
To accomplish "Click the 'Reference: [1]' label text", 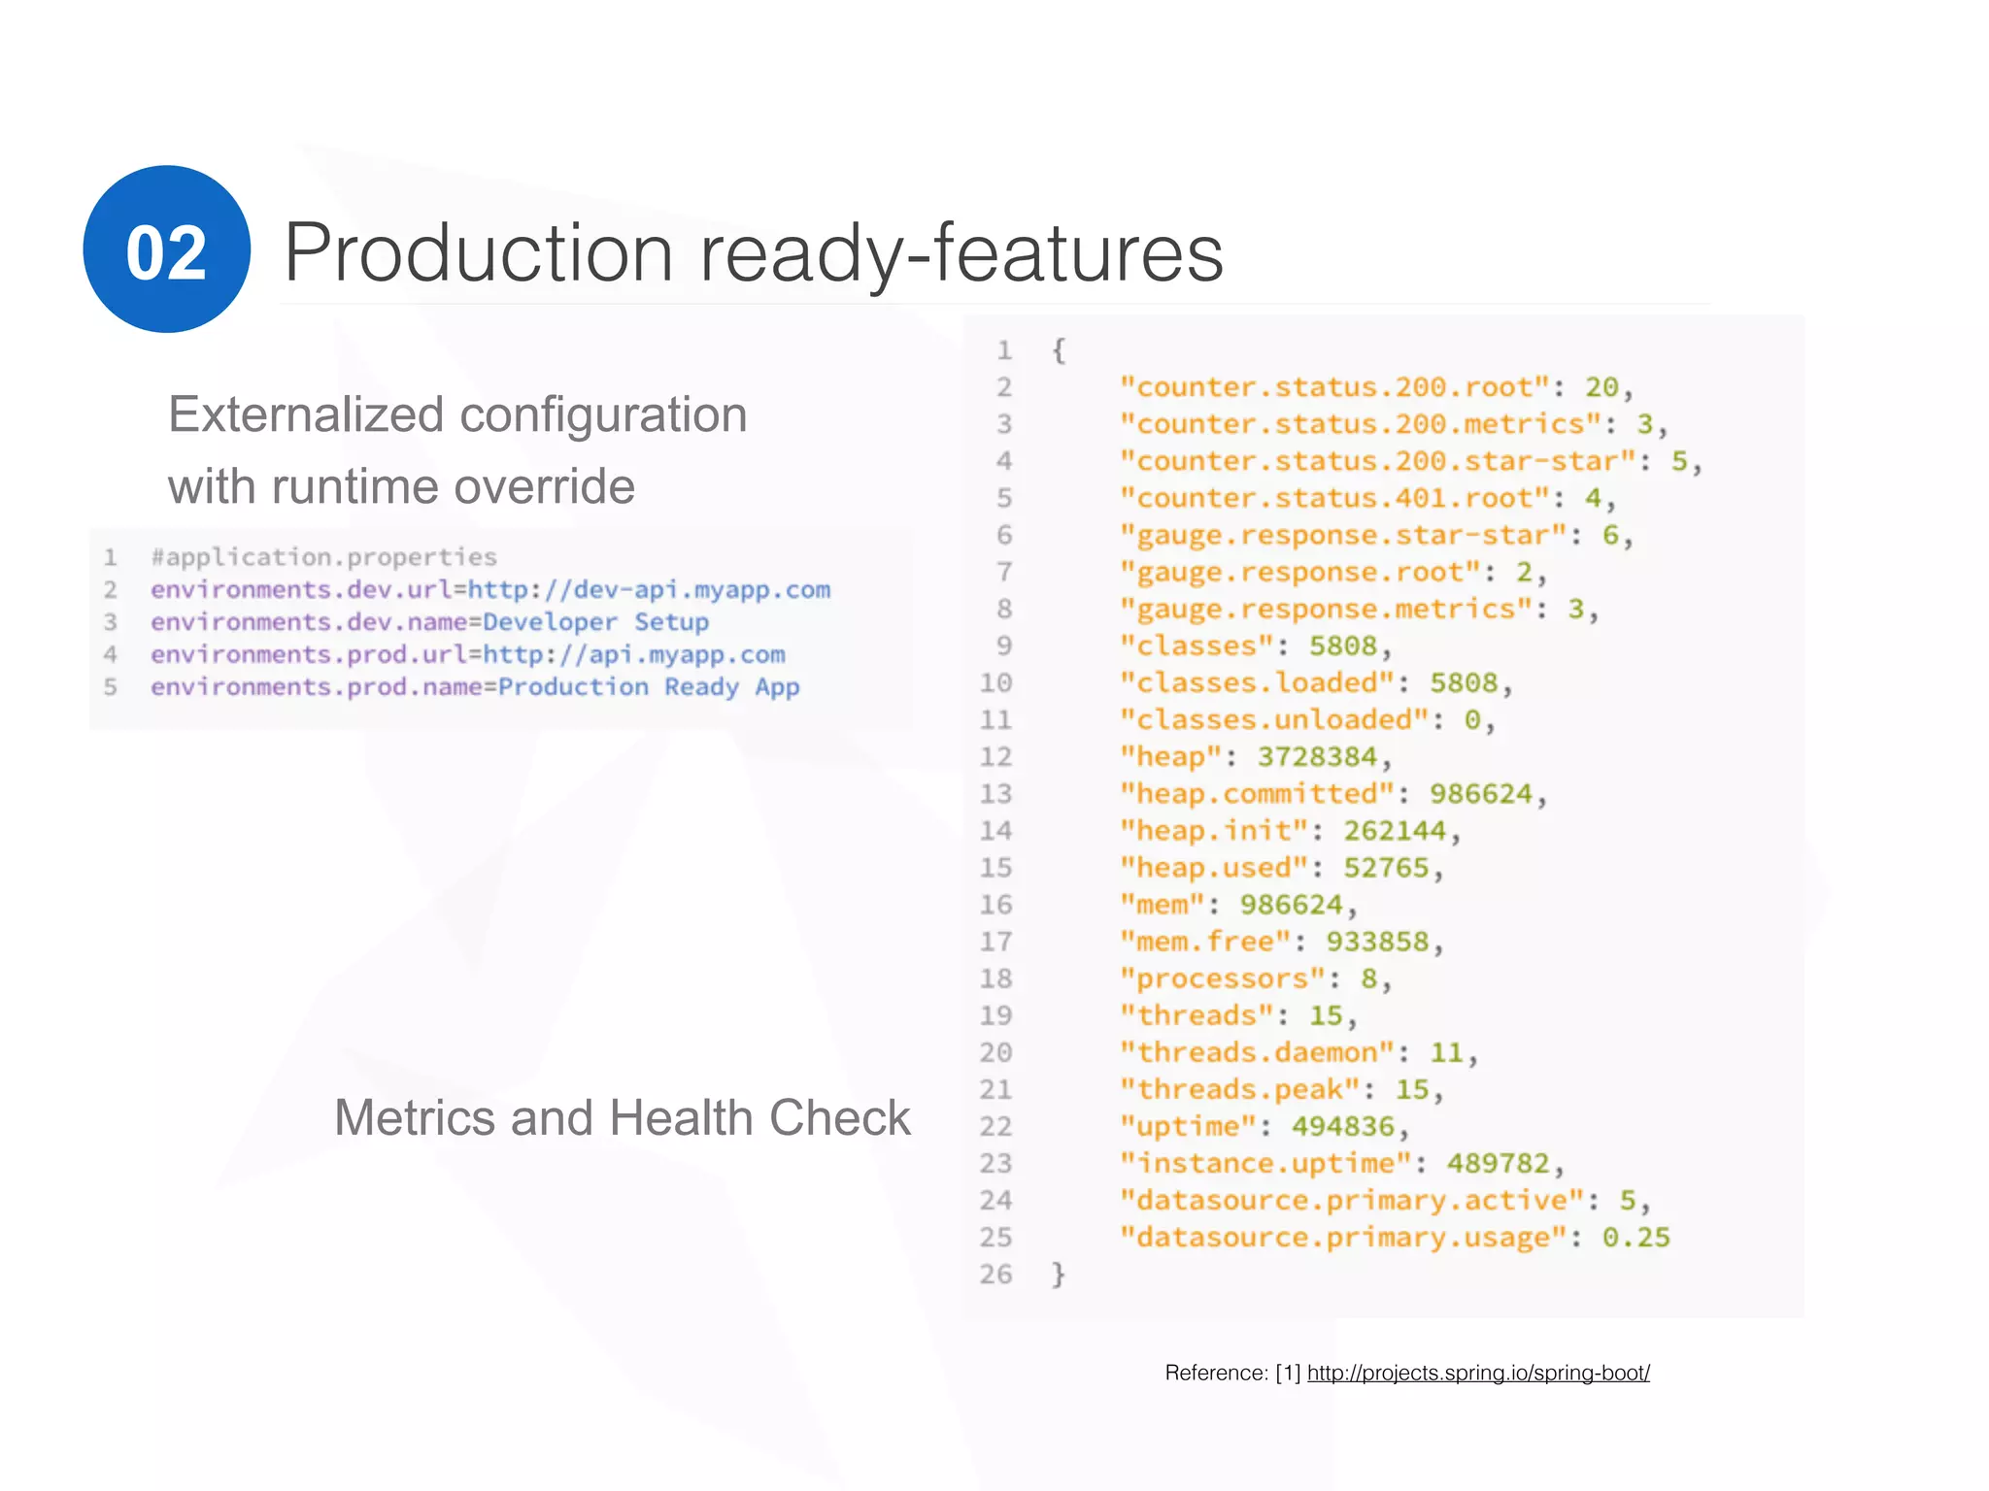I will [x=1232, y=1373].
